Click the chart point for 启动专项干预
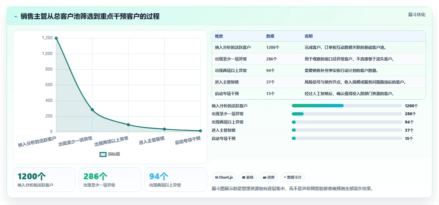The height and width of the screenshot is (205, 439). point(200,131)
